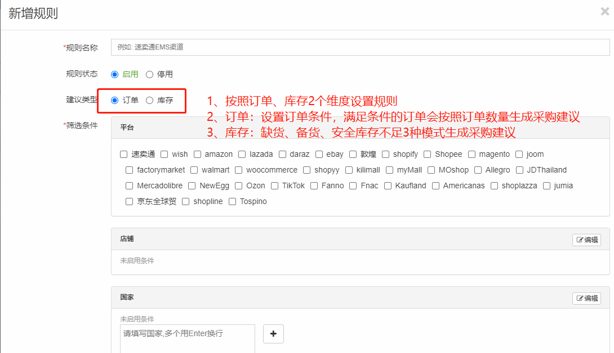The width and height of the screenshot is (614, 353).
Task: Add country with the plus button
Action: [x=273, y=334]
